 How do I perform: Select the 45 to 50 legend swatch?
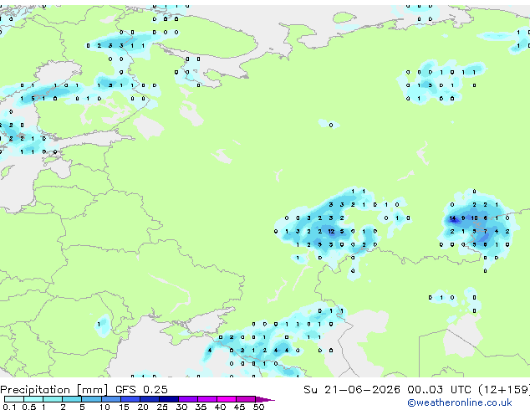point(246,399)
